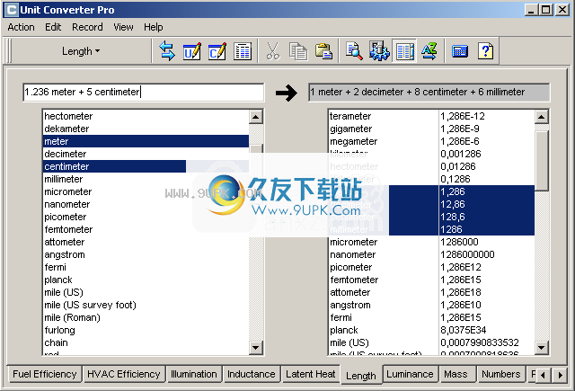Open the calculator icon
This screenshot has width=575, height=391.
[460, 51]
